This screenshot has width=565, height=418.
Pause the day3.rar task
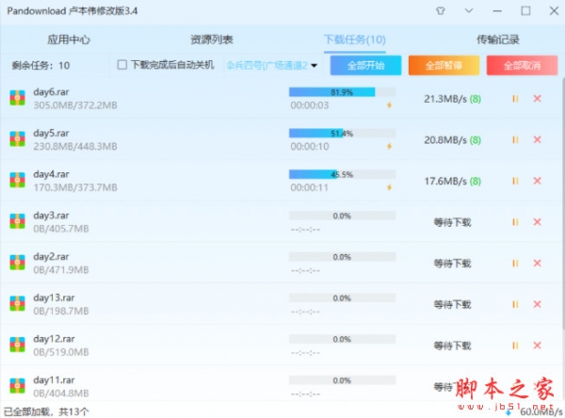(515, 222)
